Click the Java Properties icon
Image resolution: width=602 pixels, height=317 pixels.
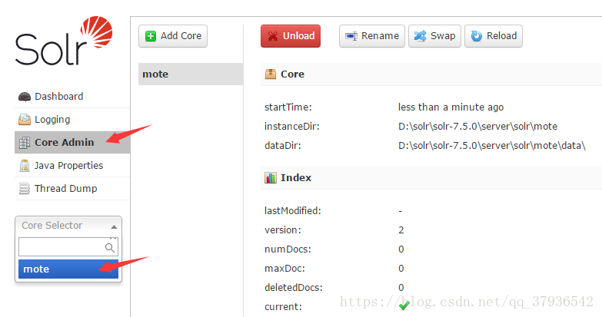(25, 166)
